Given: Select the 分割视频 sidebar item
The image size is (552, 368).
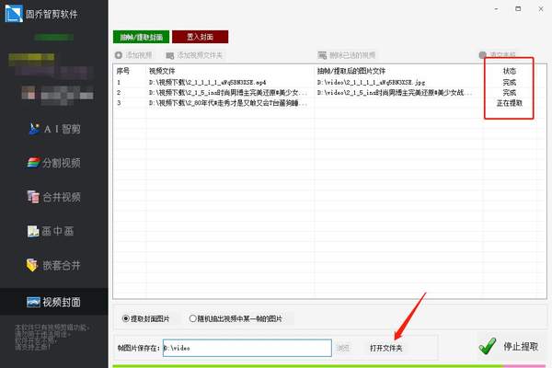Looking at the screenshot, I should coord(53,163).
